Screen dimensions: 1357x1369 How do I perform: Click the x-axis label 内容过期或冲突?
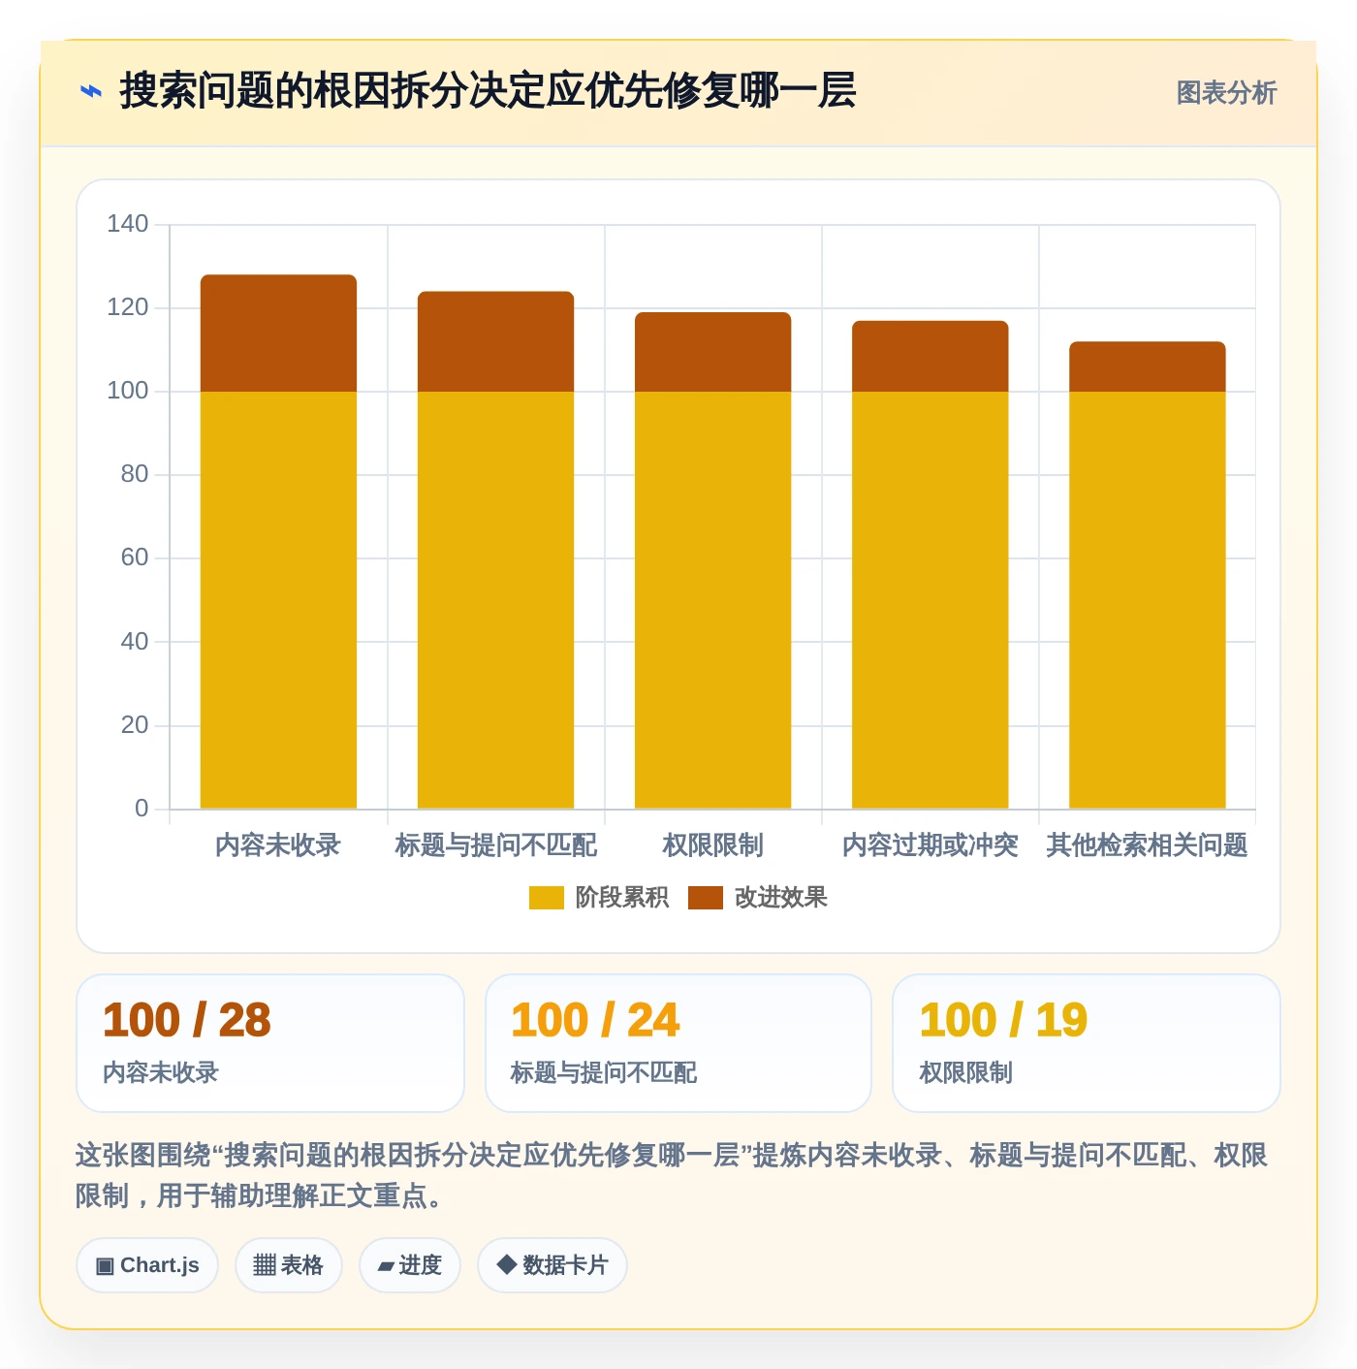[x=930, y=845]
